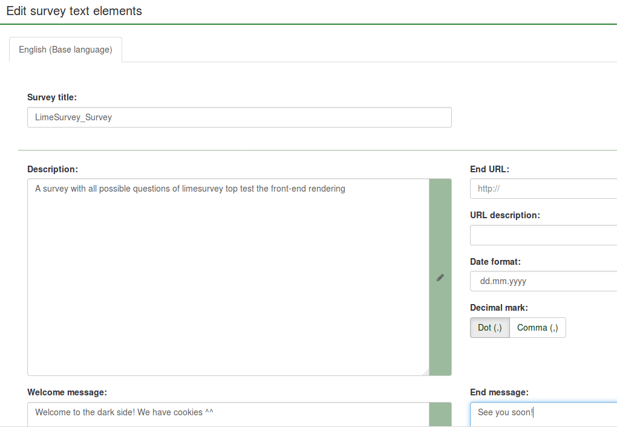The image size is (617, 431).
Task: Focus the Survey title field
Action: click(239, 117)
